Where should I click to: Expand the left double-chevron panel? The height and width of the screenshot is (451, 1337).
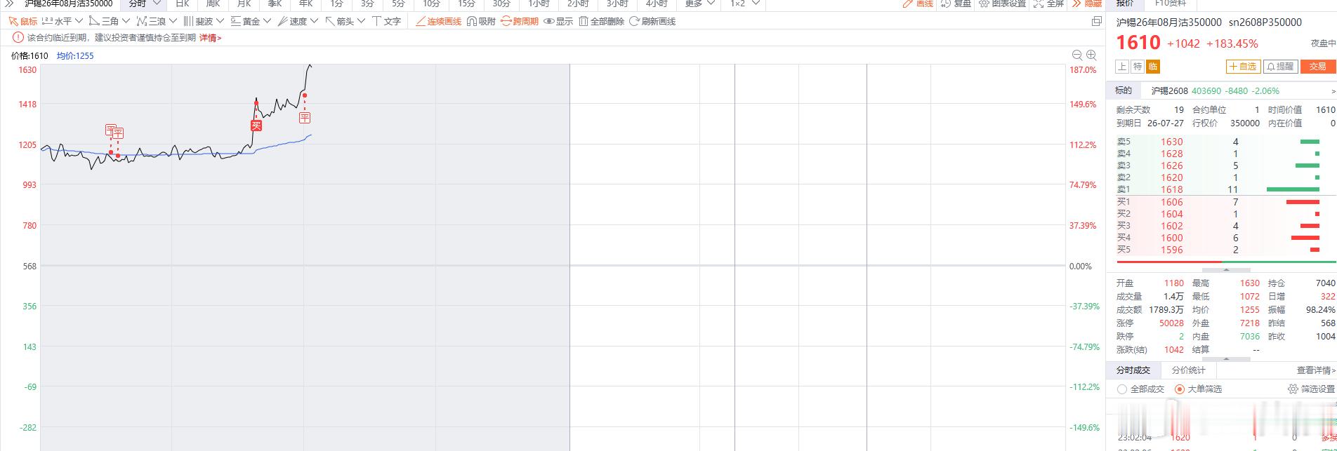pos(9,4)
